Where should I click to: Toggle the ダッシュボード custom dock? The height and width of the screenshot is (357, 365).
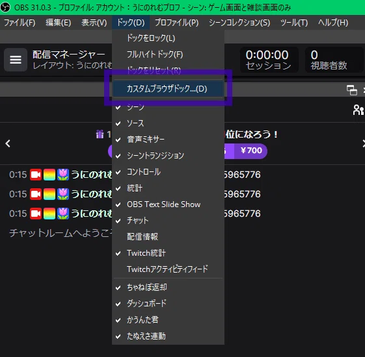tap(168, 304)
